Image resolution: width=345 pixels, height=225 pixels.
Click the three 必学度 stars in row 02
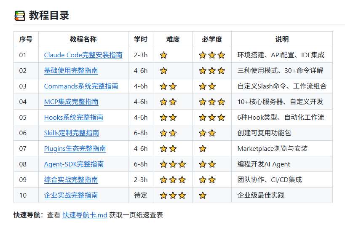point(212,71)
